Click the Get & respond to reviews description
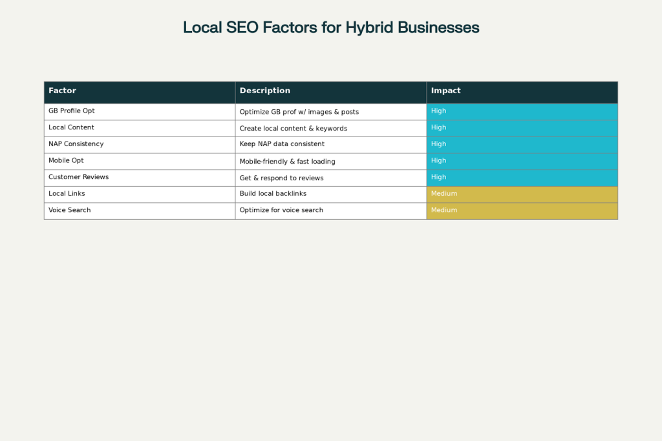Screen dimensions: 662x441 281,177
